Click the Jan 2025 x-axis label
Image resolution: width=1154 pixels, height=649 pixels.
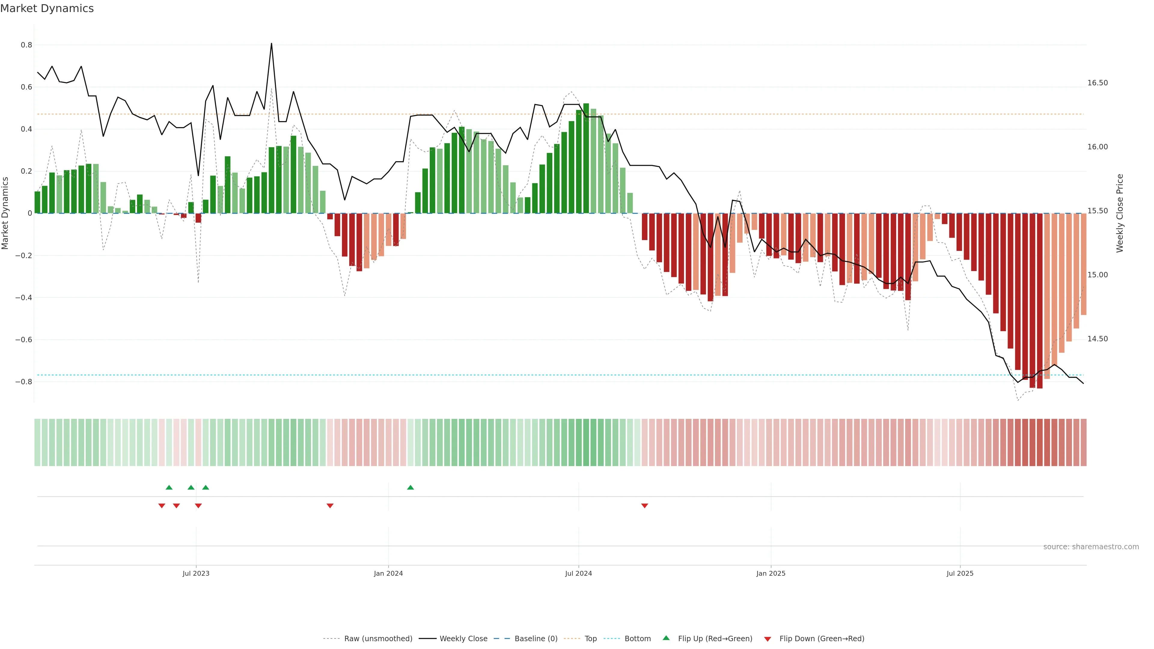(771, 573)
